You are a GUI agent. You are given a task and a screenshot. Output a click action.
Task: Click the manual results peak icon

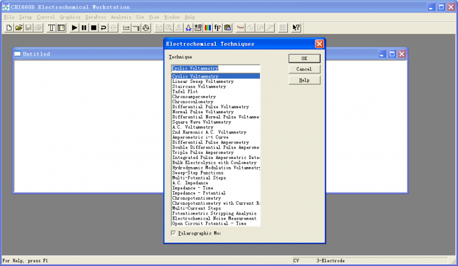click(179, 27)
